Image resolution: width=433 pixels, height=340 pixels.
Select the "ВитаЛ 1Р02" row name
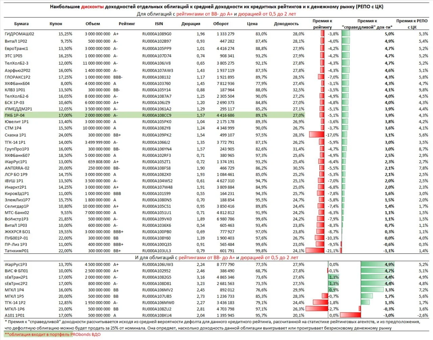coord(16,41)
